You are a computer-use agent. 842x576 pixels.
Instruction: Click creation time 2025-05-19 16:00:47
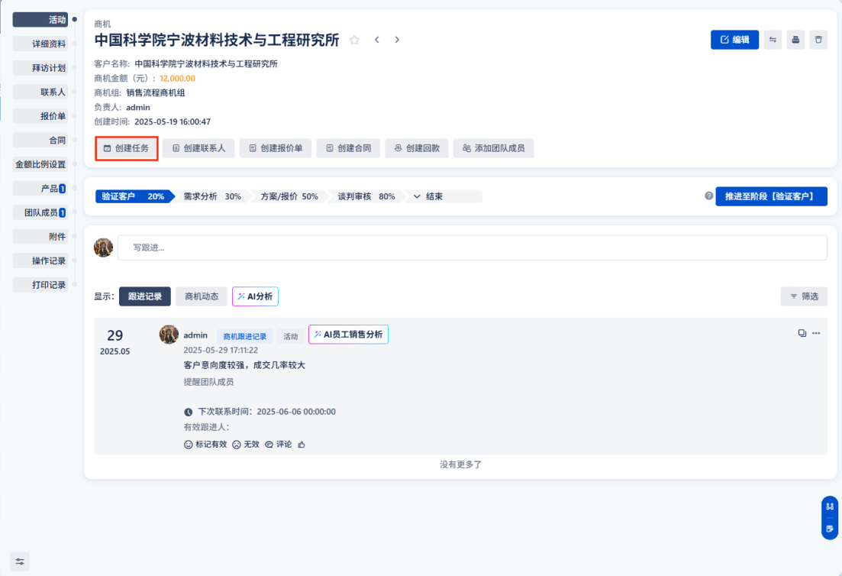[x=173, y=122]
